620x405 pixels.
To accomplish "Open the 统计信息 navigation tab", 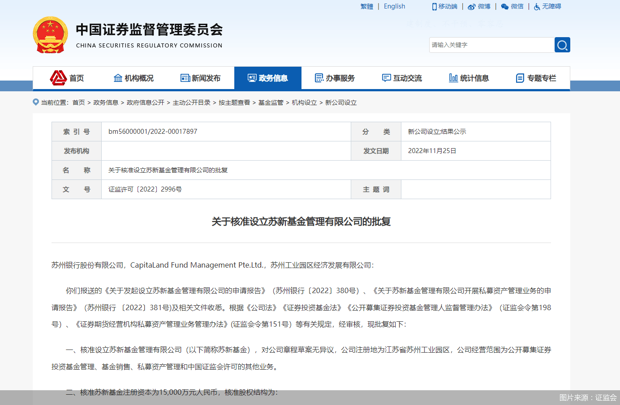I will pyautogui.click(x=469, y=78).
